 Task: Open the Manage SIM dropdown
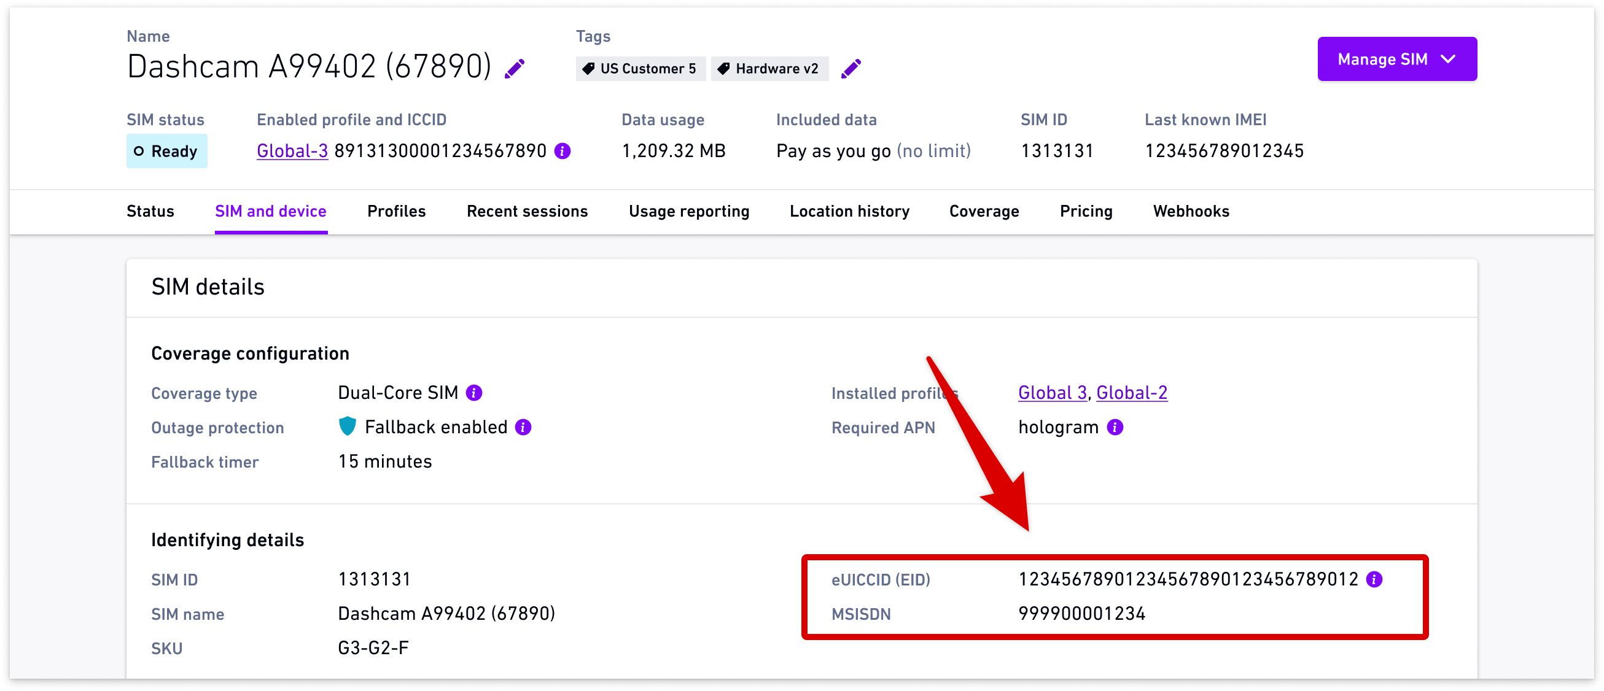[x=1396, y=59]
